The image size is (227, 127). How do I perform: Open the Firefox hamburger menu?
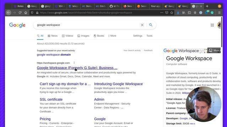pos(219,13)
